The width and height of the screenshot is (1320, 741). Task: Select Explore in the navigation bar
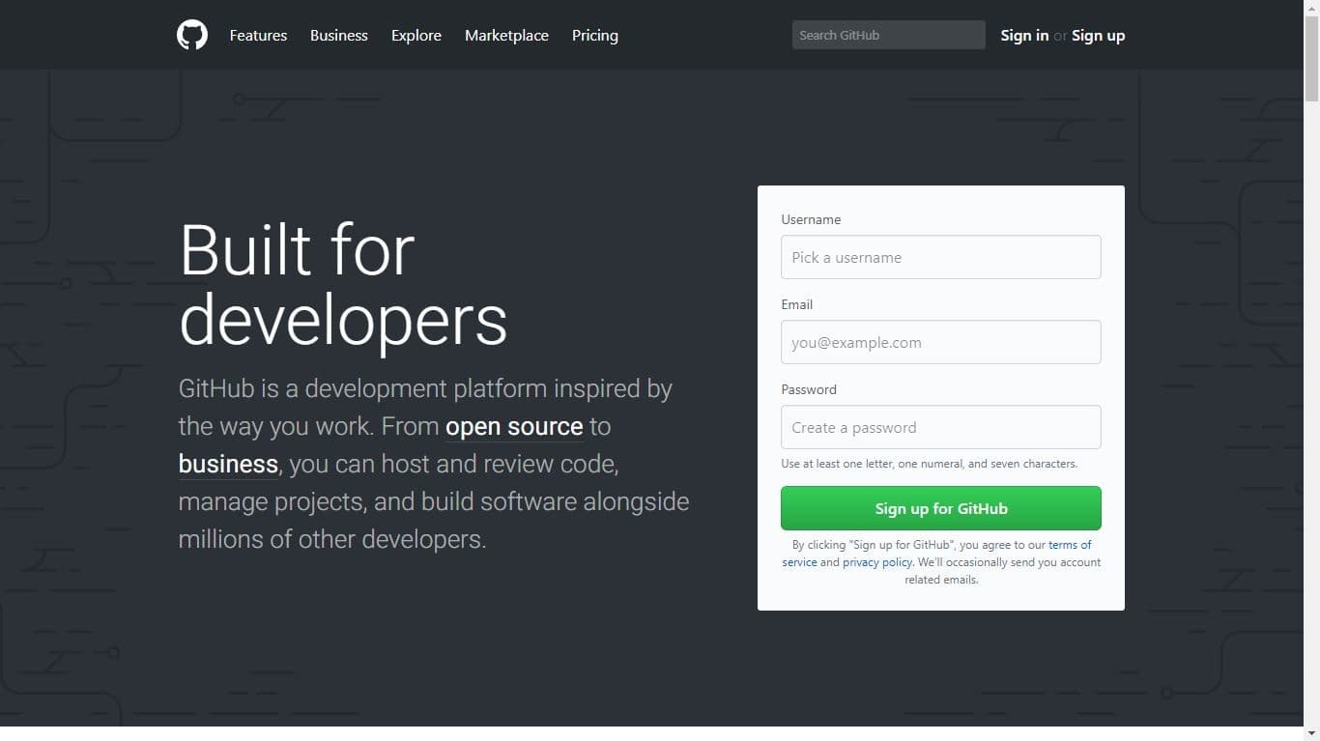coord(416,35)
